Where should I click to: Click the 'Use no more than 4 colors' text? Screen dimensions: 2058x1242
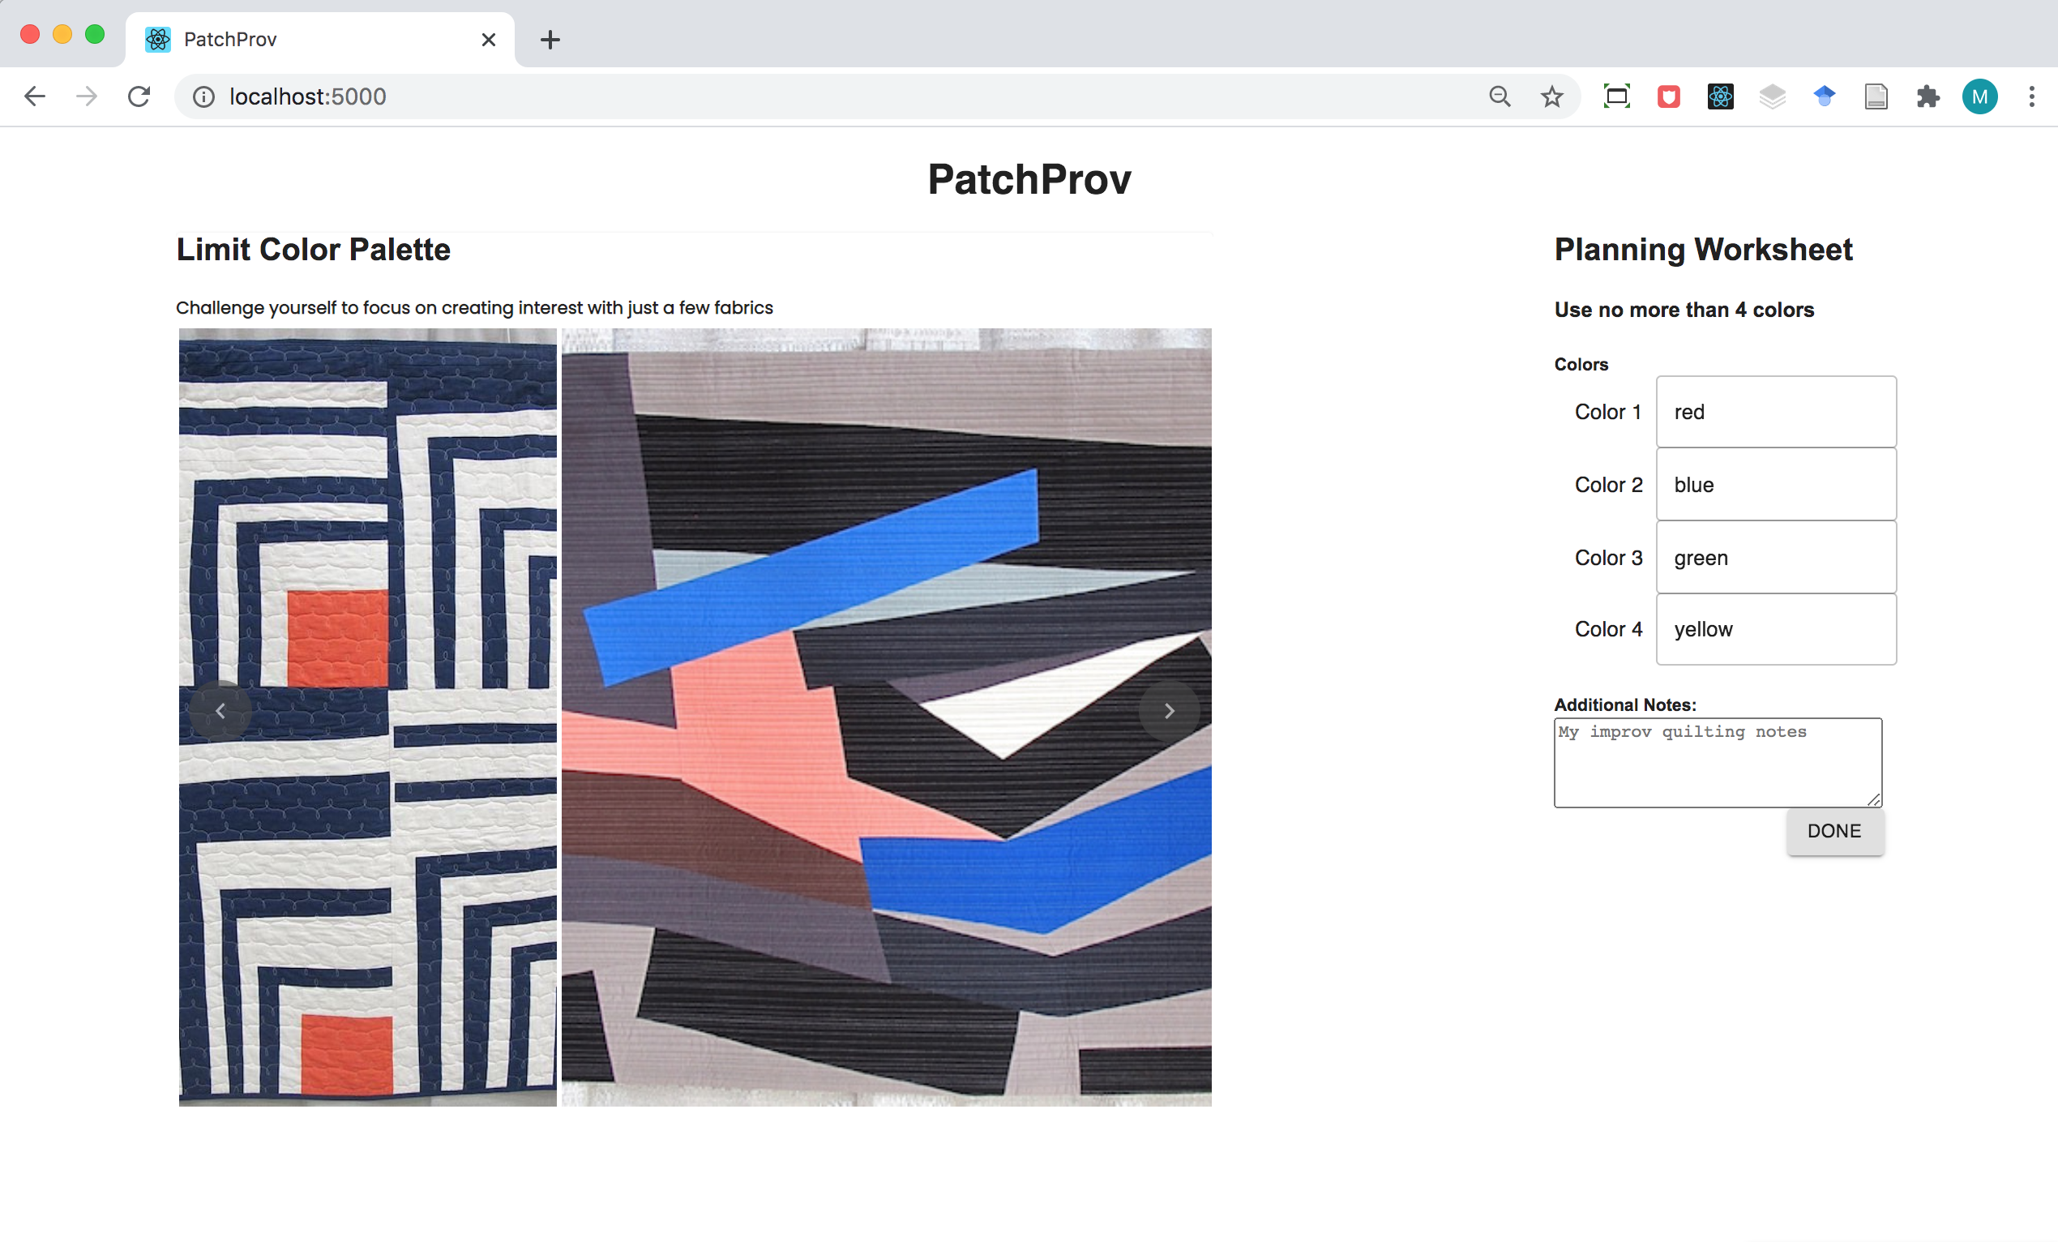1684,310
